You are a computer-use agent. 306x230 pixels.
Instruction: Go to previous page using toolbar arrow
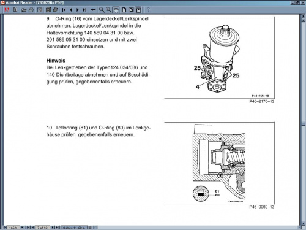(x=71, y=10)
